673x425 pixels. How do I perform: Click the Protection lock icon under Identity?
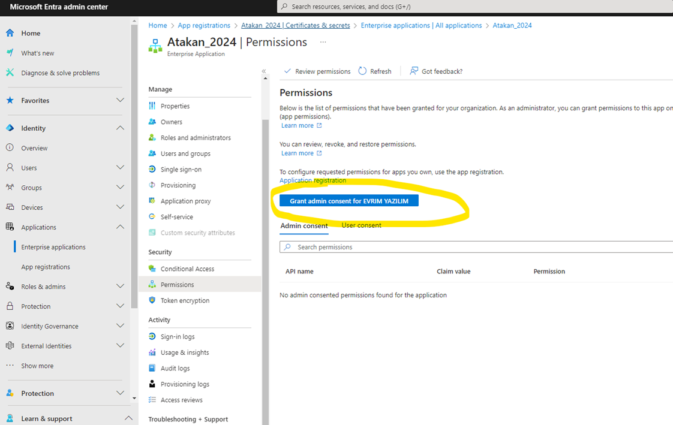(x=10, y=306)
